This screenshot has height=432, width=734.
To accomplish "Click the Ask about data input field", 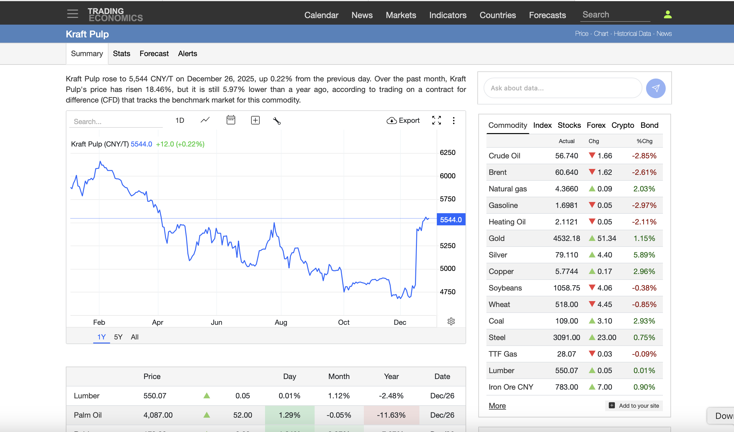I will click(563, 88).
